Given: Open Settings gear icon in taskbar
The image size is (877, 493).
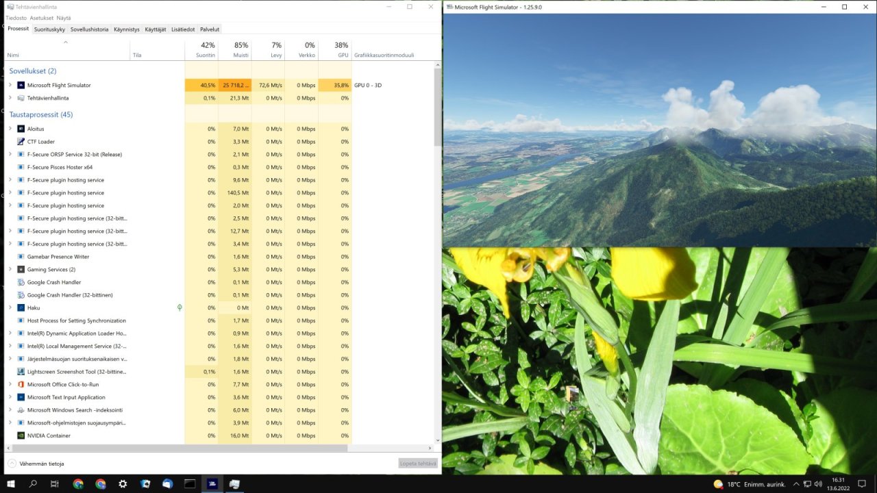Looking at the screenshot, I should [123, 483].
